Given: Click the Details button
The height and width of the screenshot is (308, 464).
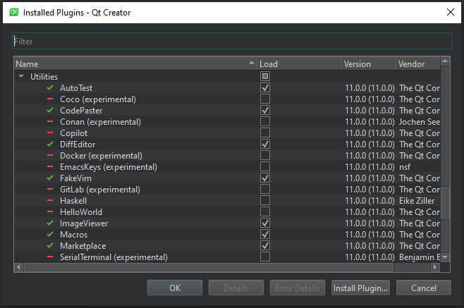Looking at the screenshot, I should [x=236, y=288].
